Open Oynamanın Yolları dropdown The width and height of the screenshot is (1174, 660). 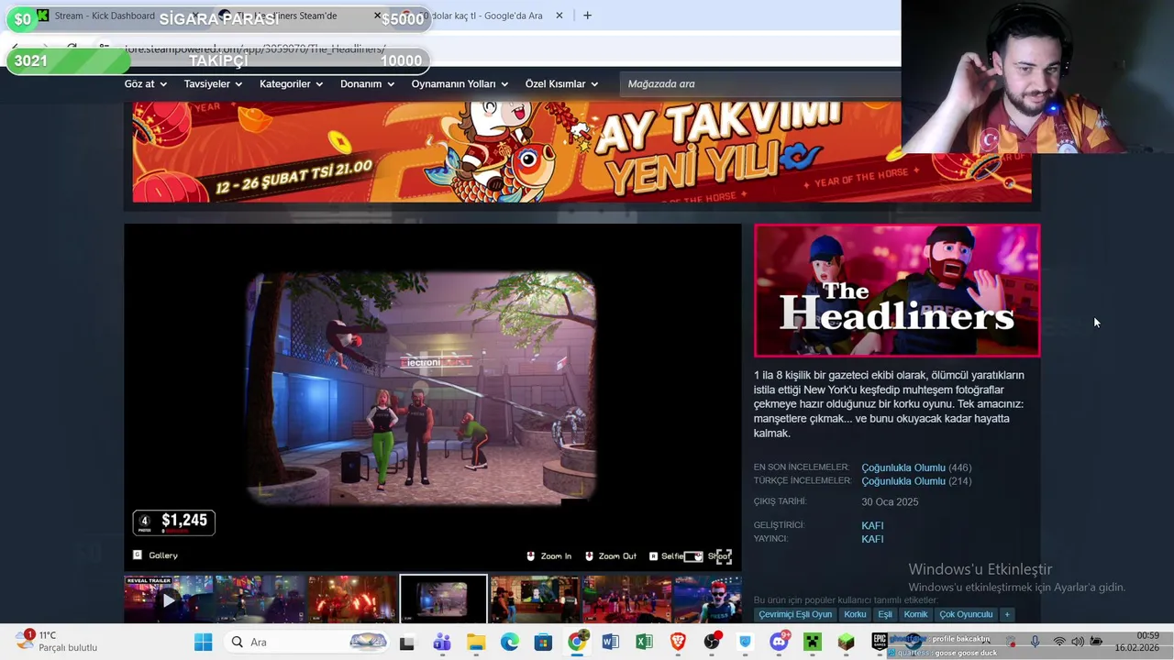(x=460, y=83)
